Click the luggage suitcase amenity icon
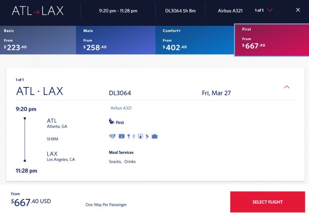 point(154,136)
